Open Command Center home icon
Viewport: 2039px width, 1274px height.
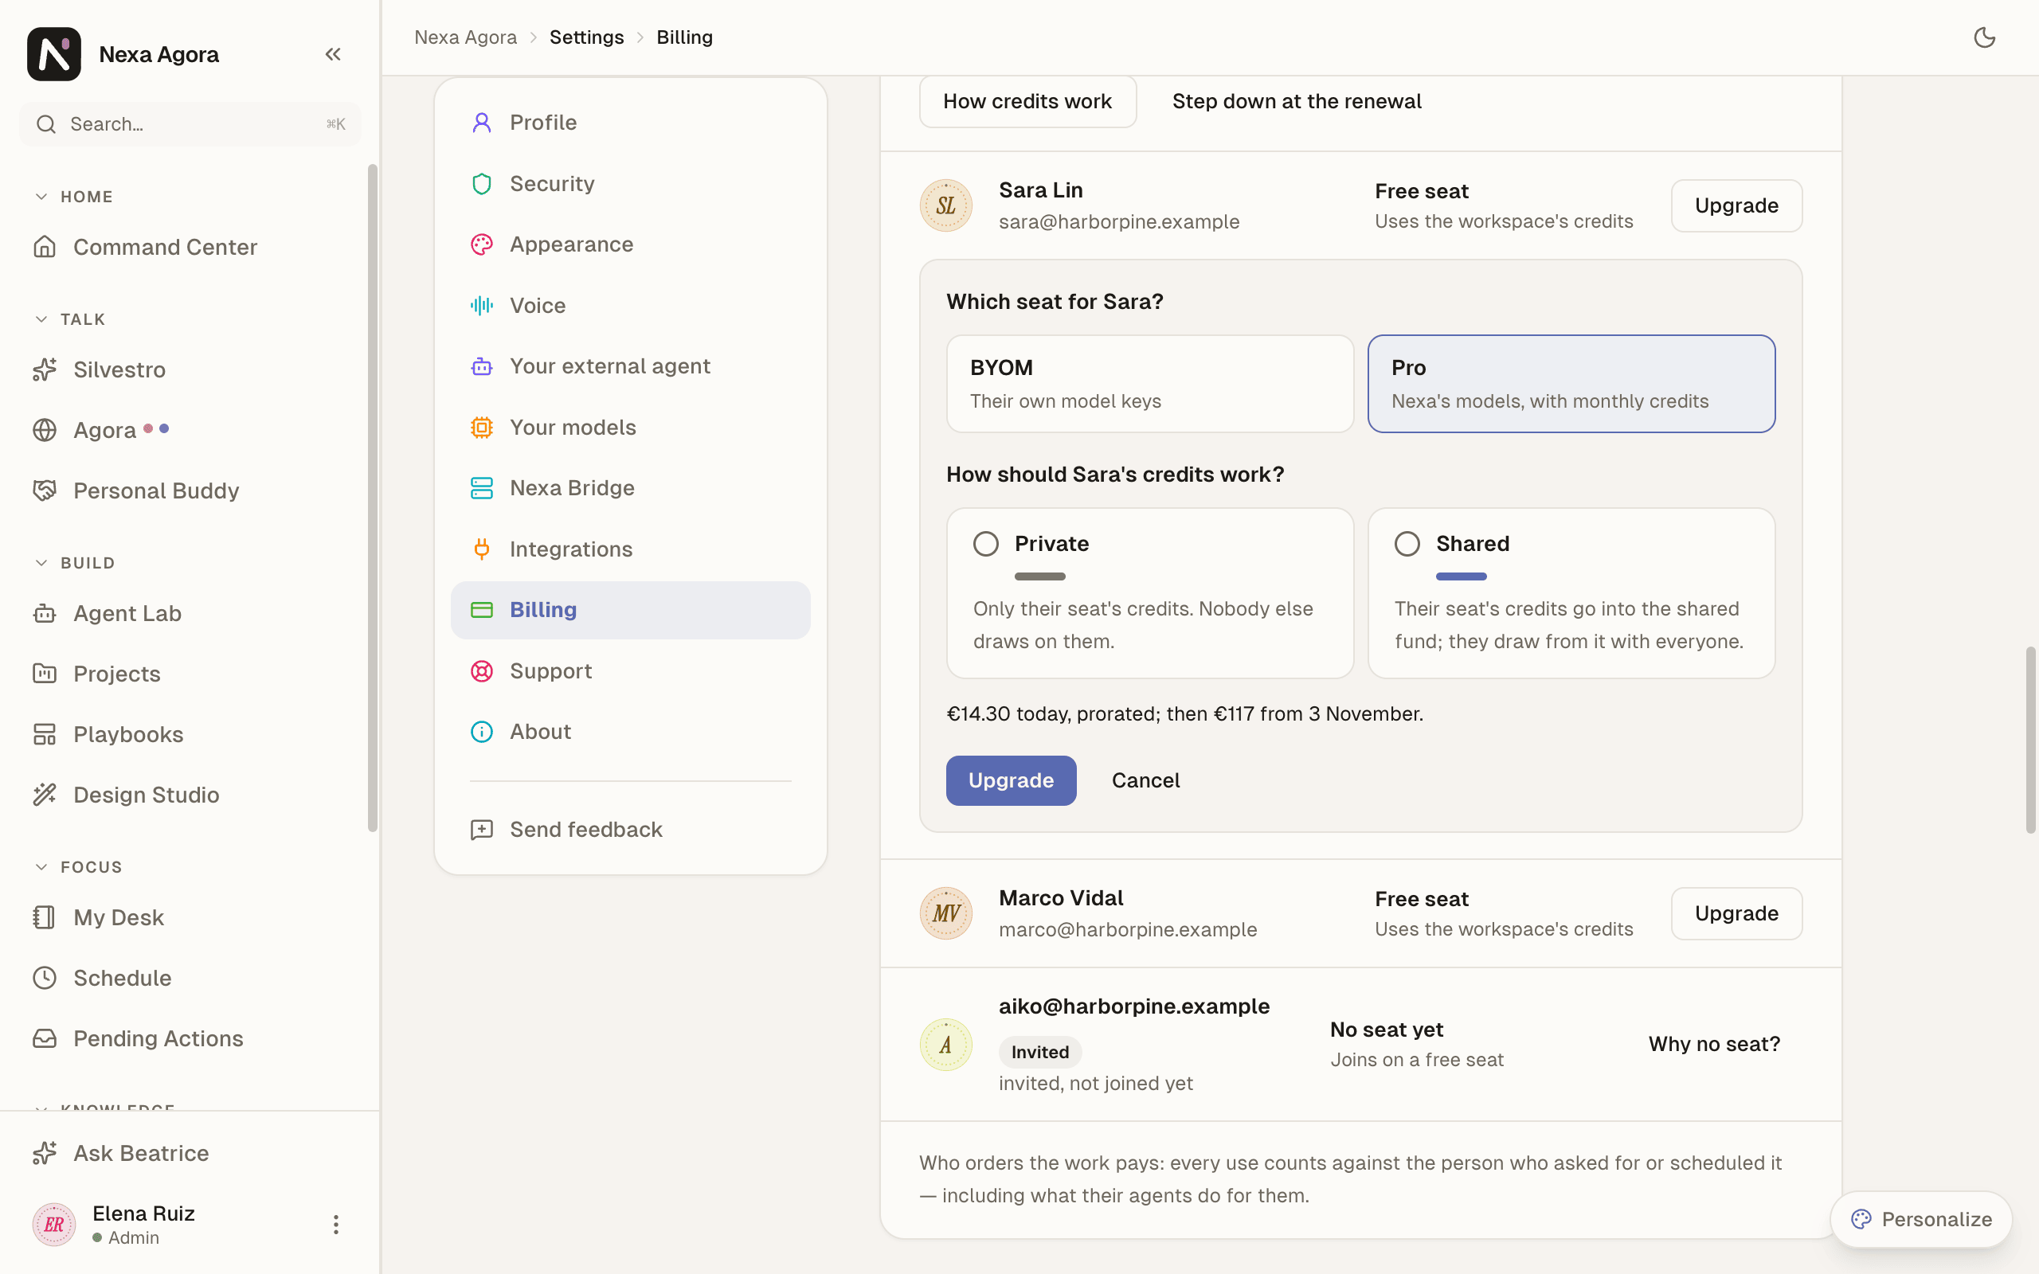(45, 247)
